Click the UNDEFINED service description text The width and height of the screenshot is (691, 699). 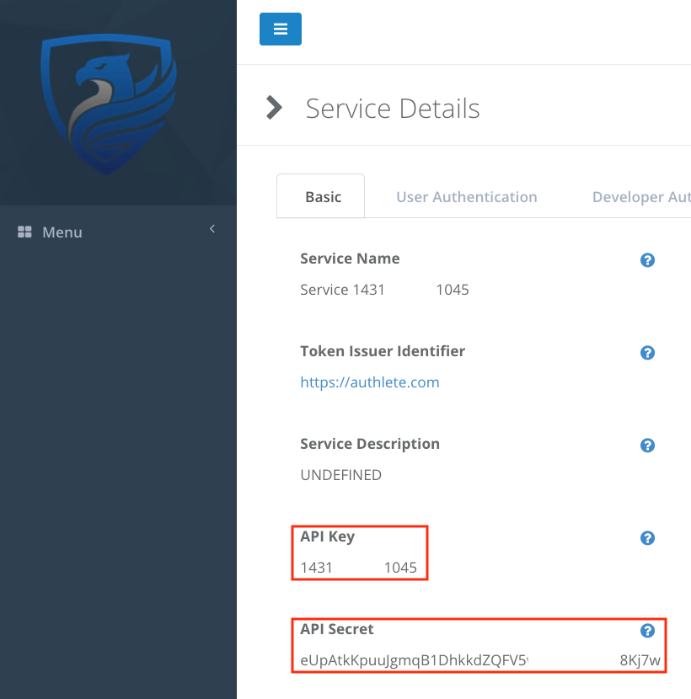(x=340, y=475)
